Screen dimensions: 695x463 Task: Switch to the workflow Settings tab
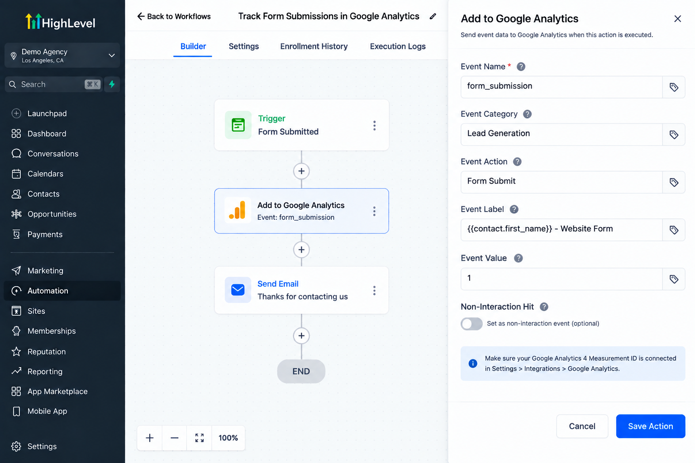(x=243, y=46)
